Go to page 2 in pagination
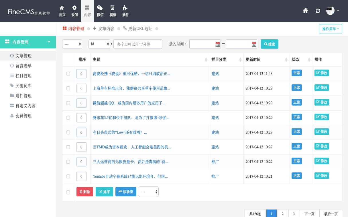348x217 pixels. click(x=283, y=214)
